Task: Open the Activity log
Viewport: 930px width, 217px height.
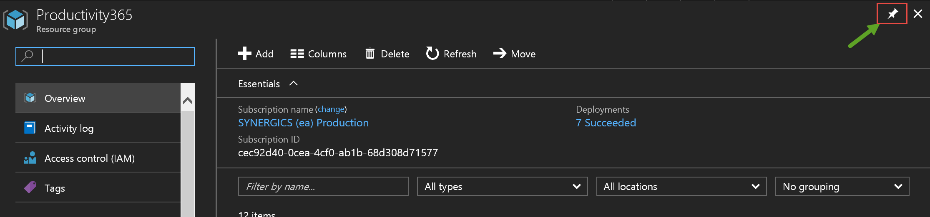Action: 98,128
